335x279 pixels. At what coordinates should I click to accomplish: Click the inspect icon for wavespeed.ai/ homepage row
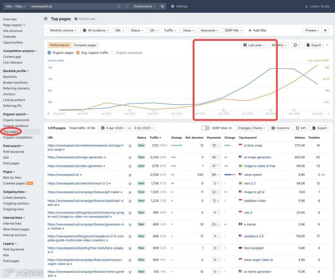130,175
